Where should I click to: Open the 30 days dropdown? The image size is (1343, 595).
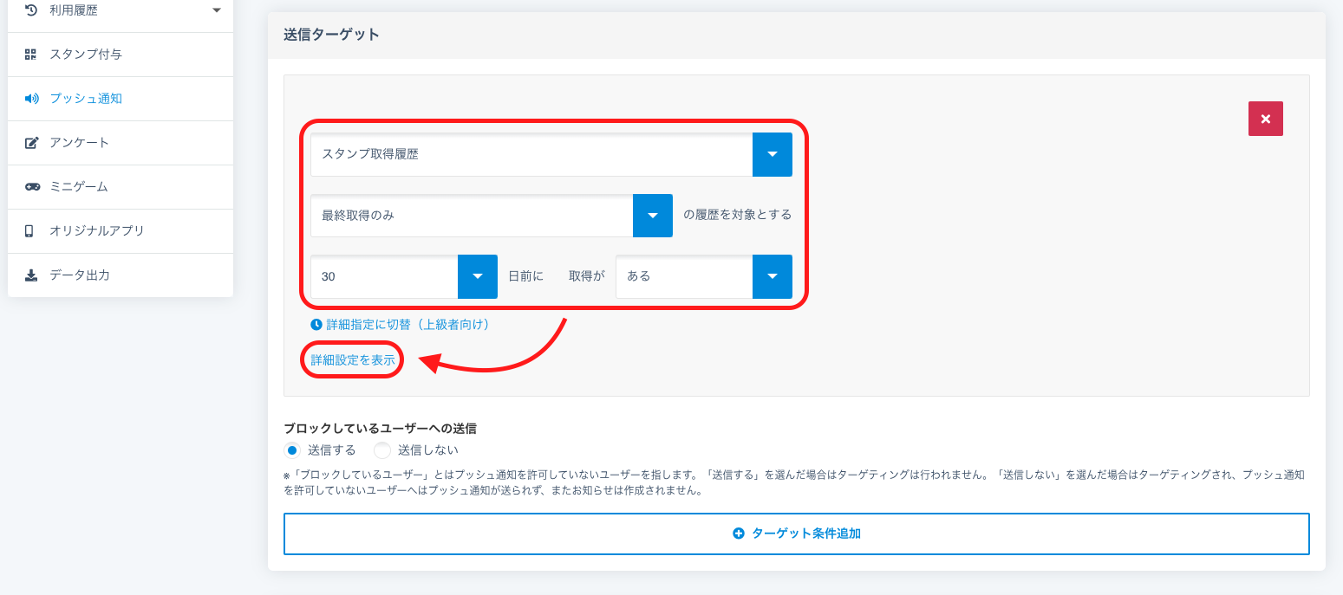[x=477, y=276]
